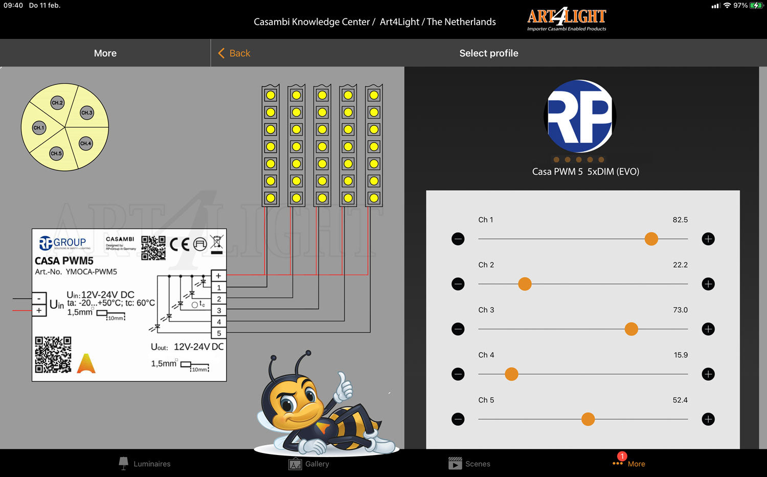The width and height of the screenshot is (767, 477).
Task: Click the Luminaires lamp icon
Action: coord(123,463)
